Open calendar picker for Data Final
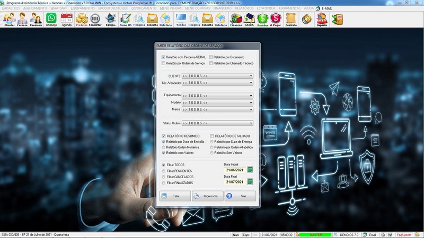The image size is (424, 238). point(250,181)
